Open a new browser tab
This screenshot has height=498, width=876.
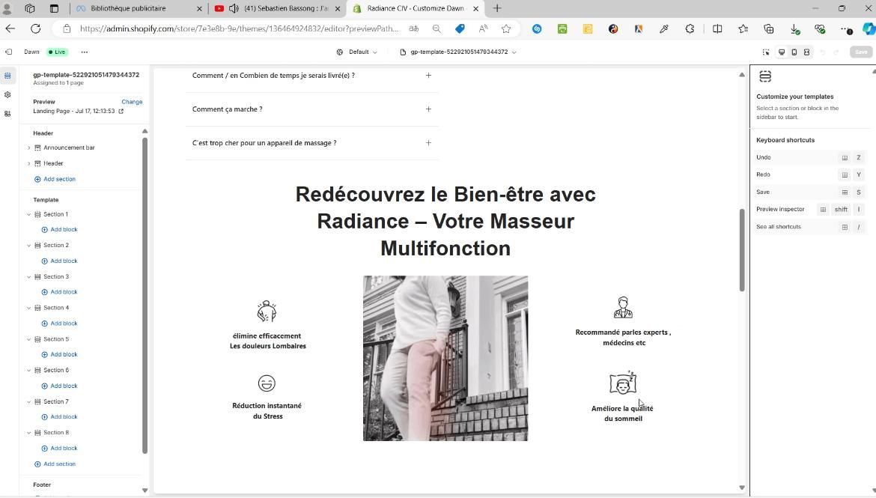click(497, 8)
